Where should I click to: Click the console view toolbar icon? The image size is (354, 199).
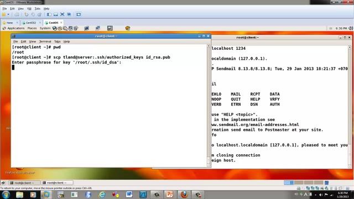click(x=79, y=14)
